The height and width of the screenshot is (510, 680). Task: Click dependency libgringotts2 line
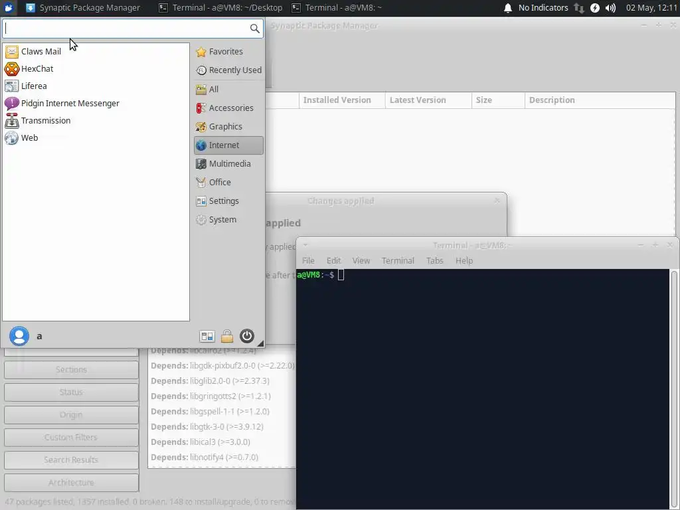click(211, 396)
